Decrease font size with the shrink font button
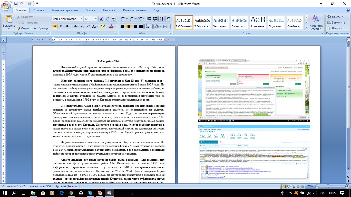This screenshot has width=351, height=197. (107, 19)
